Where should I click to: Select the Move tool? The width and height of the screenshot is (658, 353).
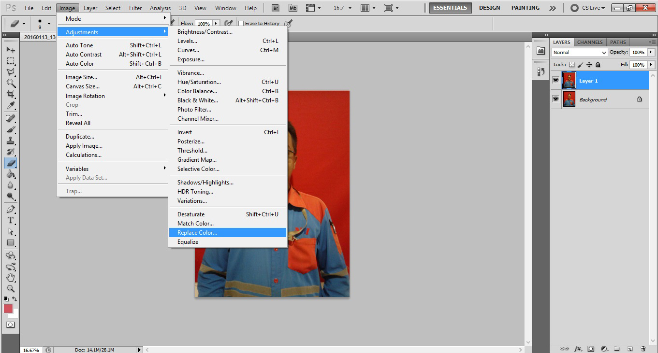[11, 49]
